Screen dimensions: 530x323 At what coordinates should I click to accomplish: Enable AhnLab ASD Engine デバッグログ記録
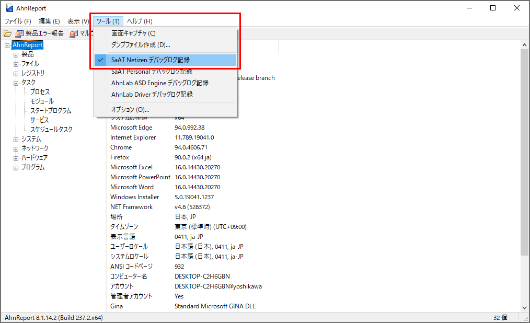[165, 83]
